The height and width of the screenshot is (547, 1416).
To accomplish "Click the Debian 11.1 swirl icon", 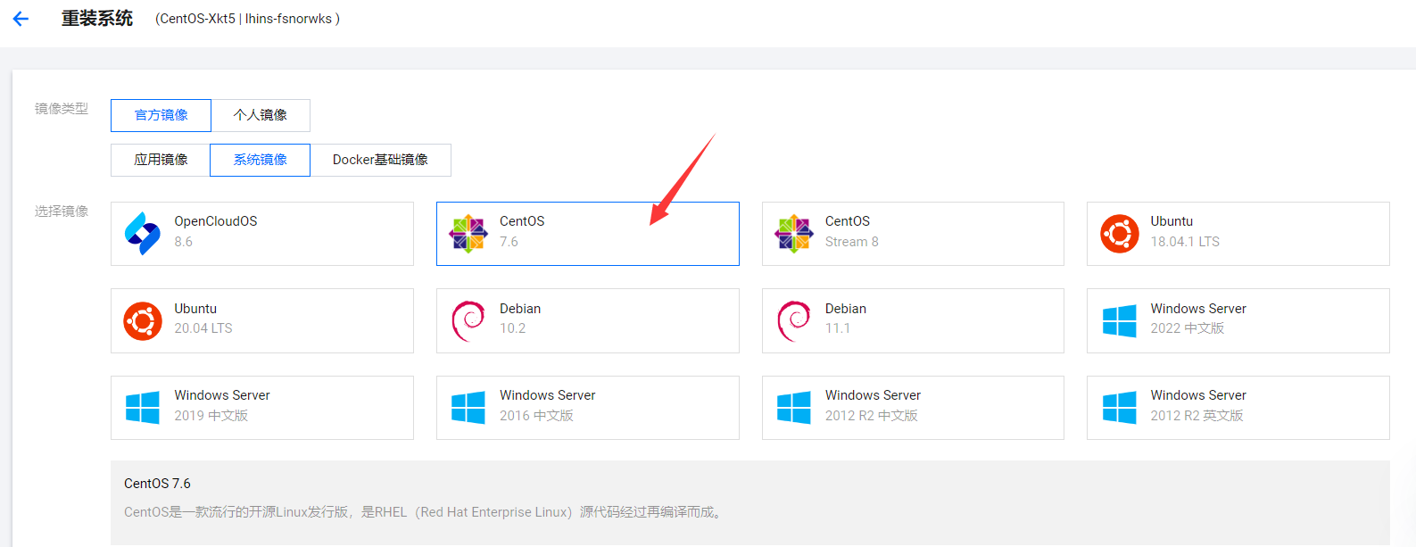I will click(x=794, y=321).
